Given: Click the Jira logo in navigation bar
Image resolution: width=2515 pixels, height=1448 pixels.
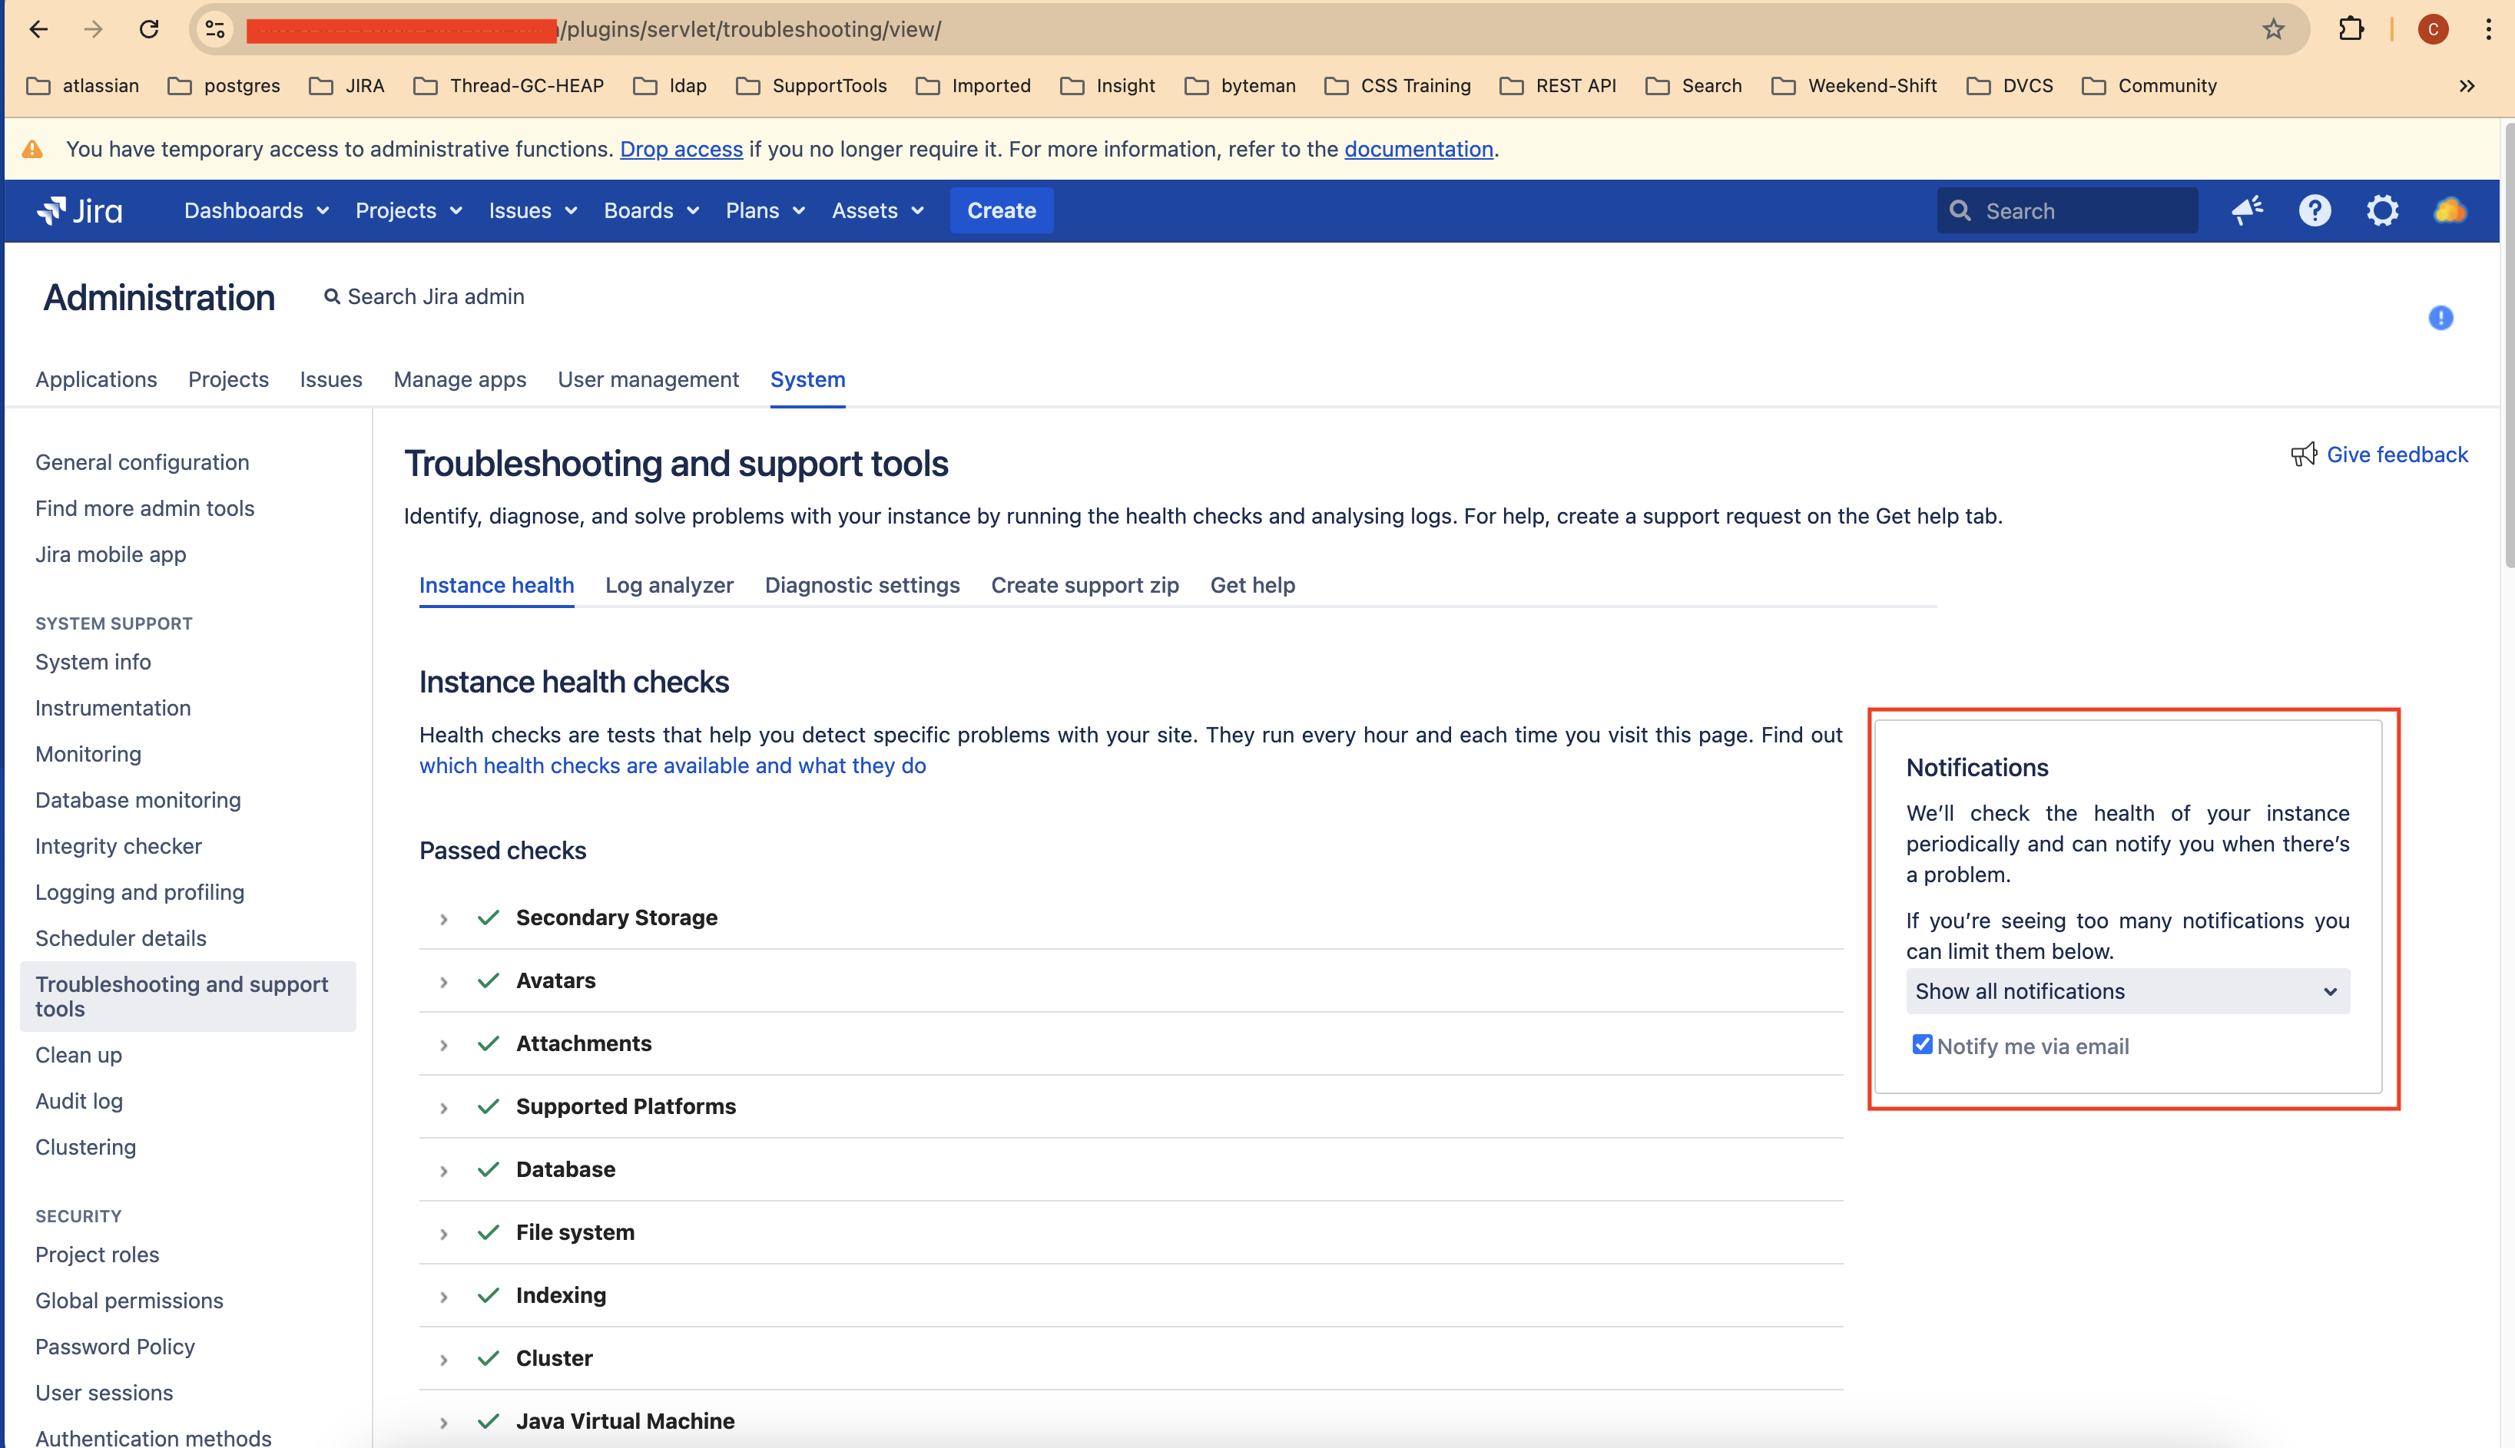Looking at the screenshot, I should [80, 210].
